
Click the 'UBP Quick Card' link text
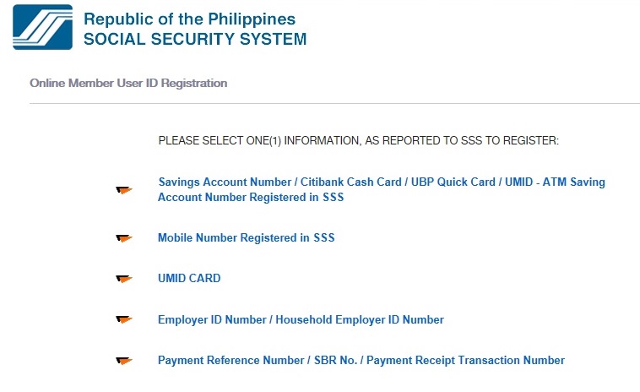pos(453,182)
